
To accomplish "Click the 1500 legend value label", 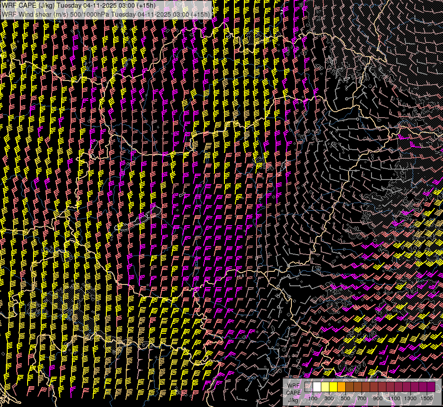I will click(x=427, y=398).
